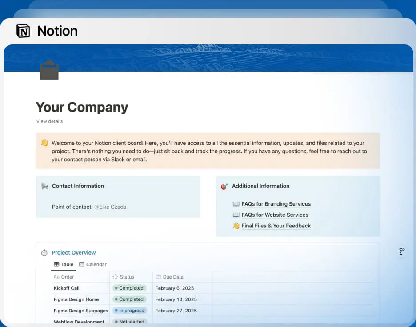Viewport: 416px width, 327px height.
Task: Click the Contact Information heading
Action: click(78, 186)
